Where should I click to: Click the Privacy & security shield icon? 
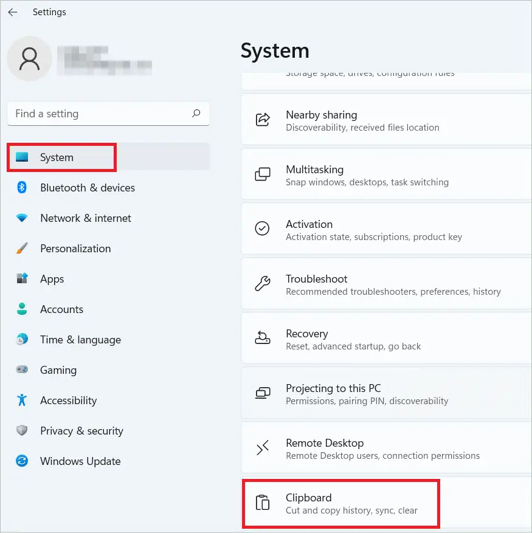click(24, 431)
